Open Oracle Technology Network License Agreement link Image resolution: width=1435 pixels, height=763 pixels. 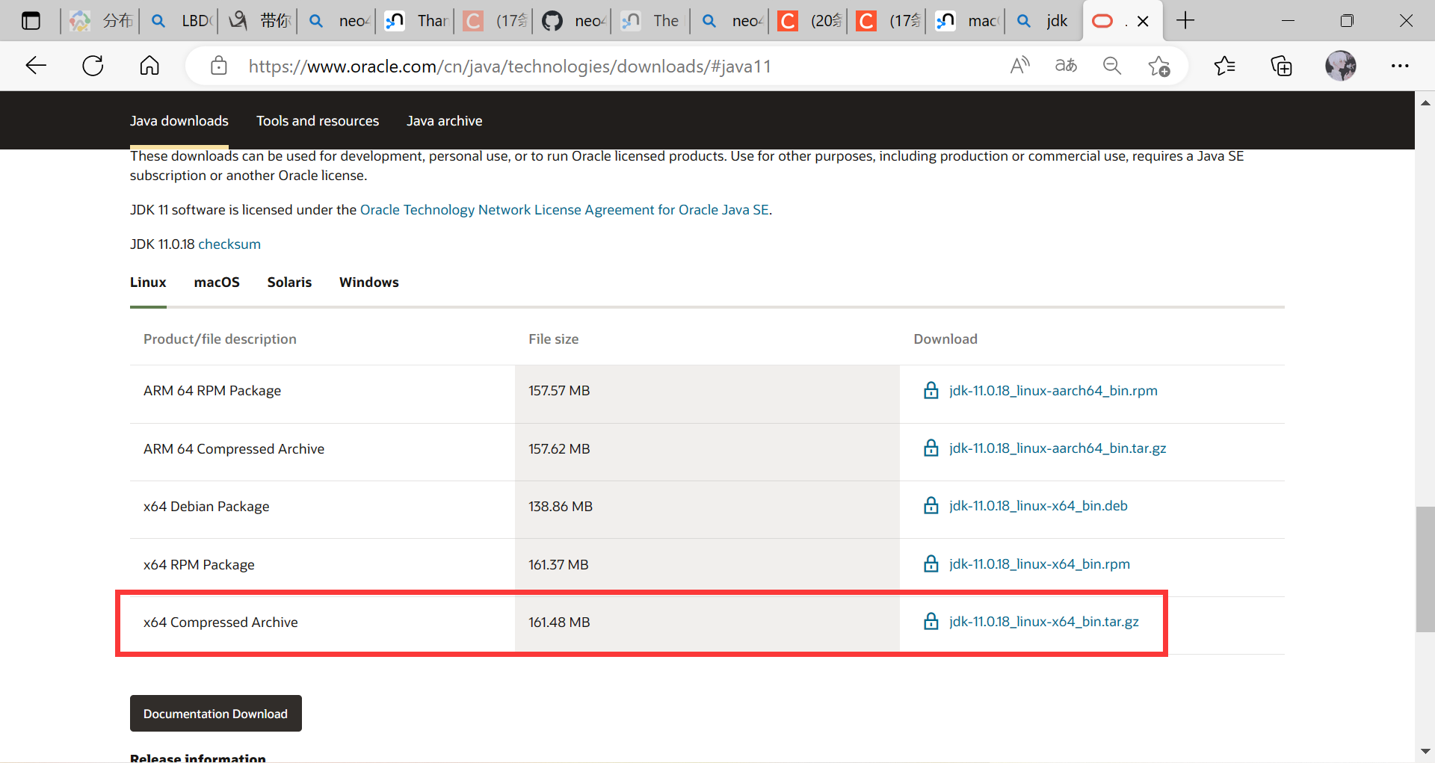(x=564, y=210)
